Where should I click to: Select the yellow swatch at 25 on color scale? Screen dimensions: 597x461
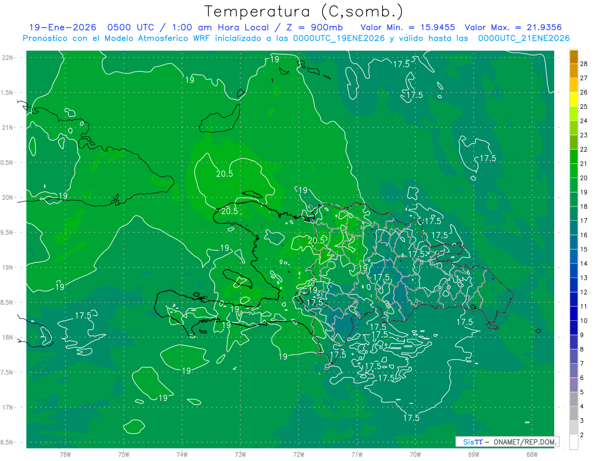coord(574,99)
